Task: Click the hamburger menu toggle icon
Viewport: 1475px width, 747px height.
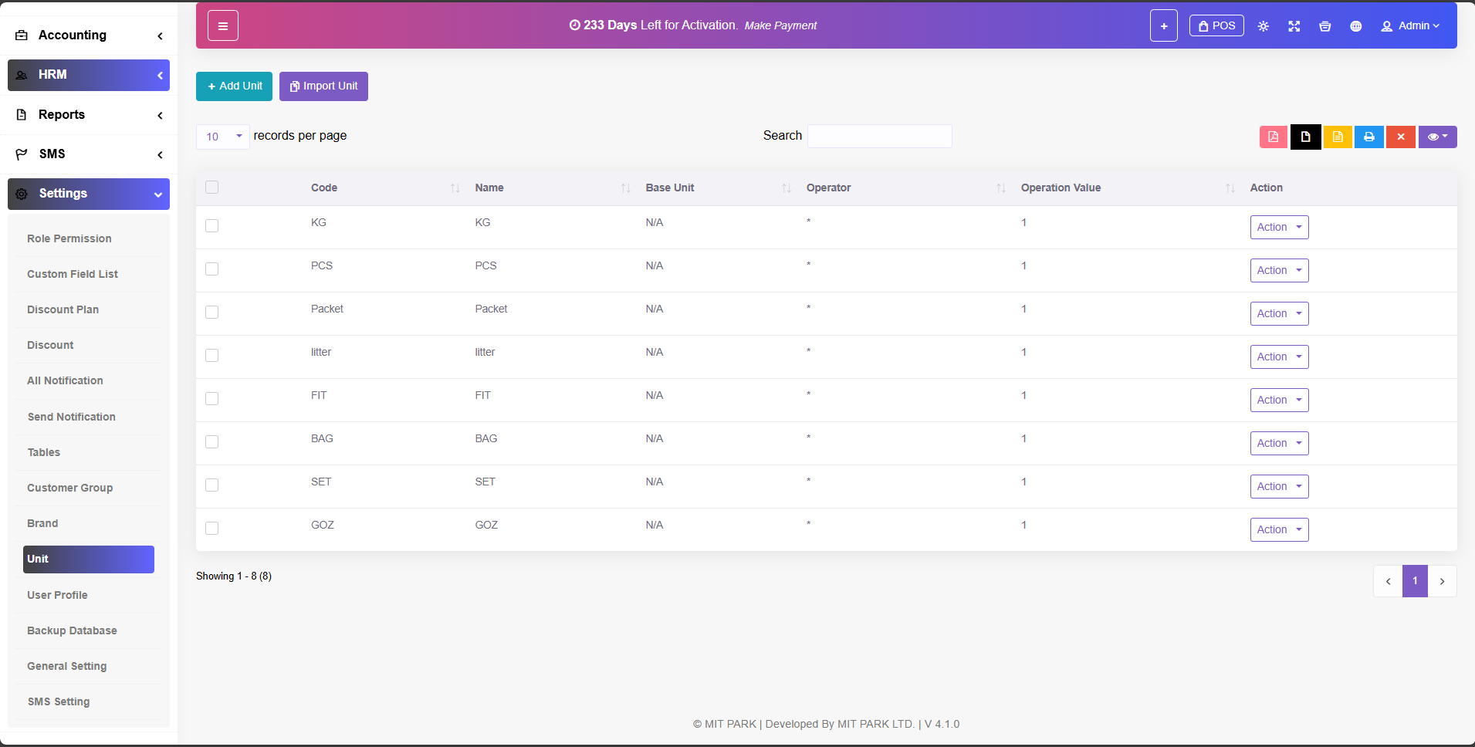Action: pyautogui.click(x=222, y=26)
